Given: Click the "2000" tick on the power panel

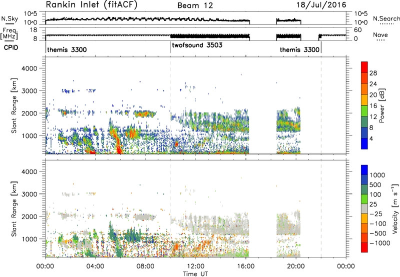Looking at the screenshot, I should click(x=29, y=113).
